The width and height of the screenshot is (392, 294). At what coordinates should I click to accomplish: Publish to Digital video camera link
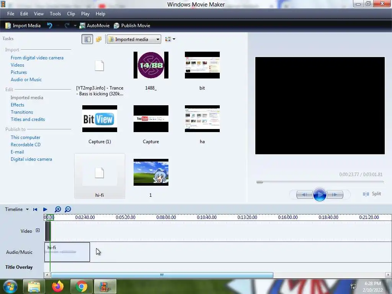[x=31, y=159]
